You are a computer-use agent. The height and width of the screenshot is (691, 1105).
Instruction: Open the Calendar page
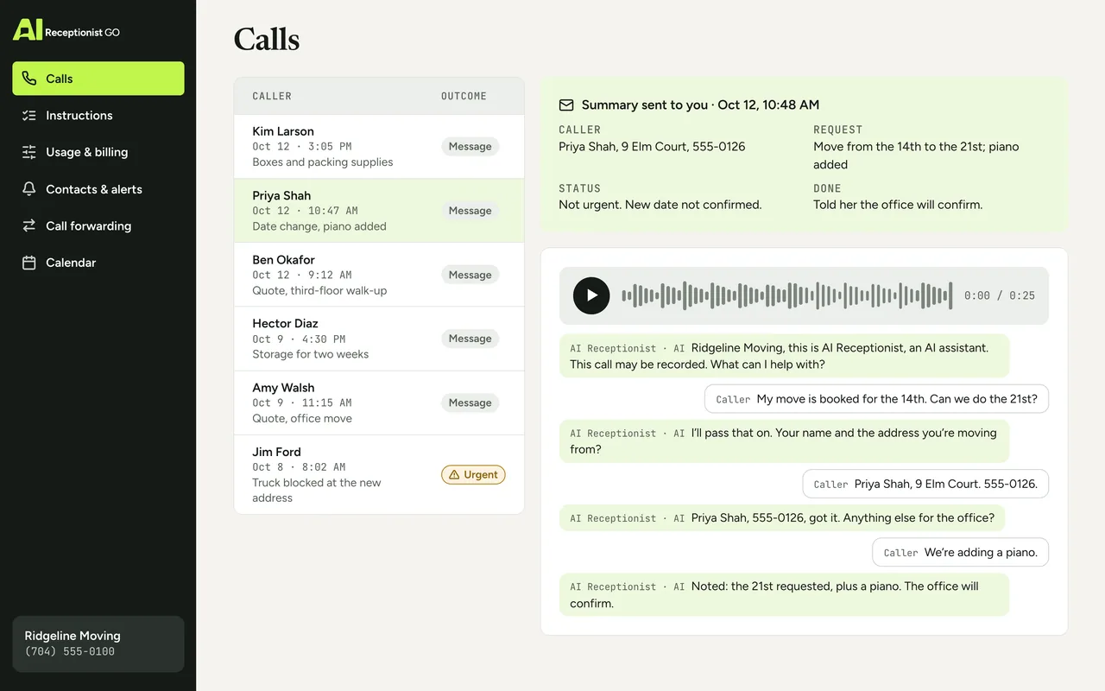(x=98, y=263)
